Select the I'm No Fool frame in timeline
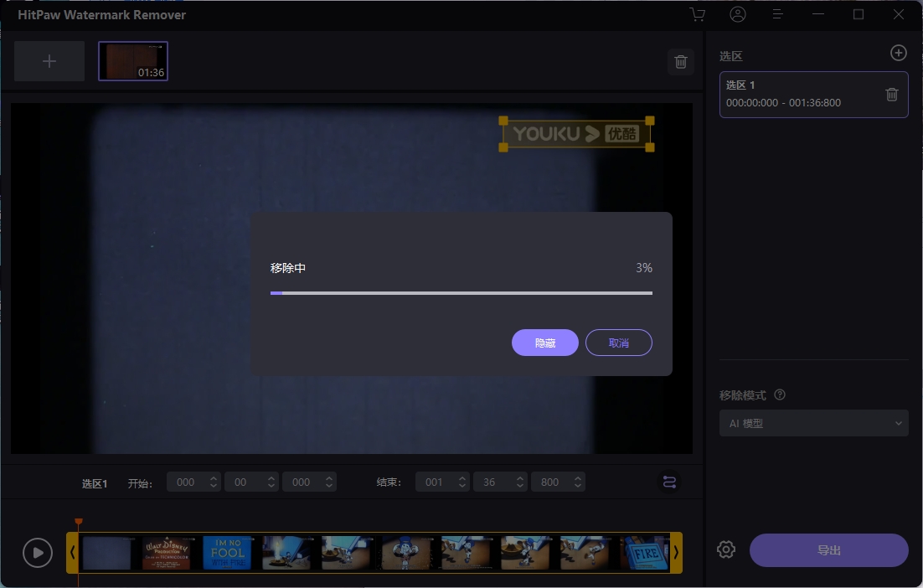 point(227,553)
